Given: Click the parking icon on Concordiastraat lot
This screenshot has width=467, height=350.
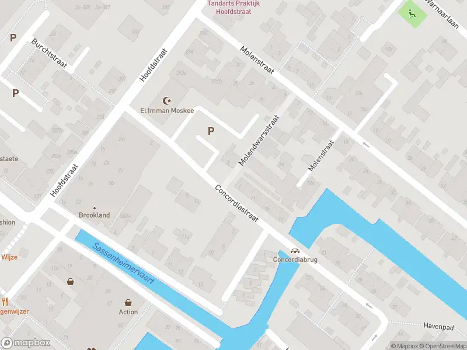Looking at the screenshot, I should pyautogui.click(x=211, y=131).
